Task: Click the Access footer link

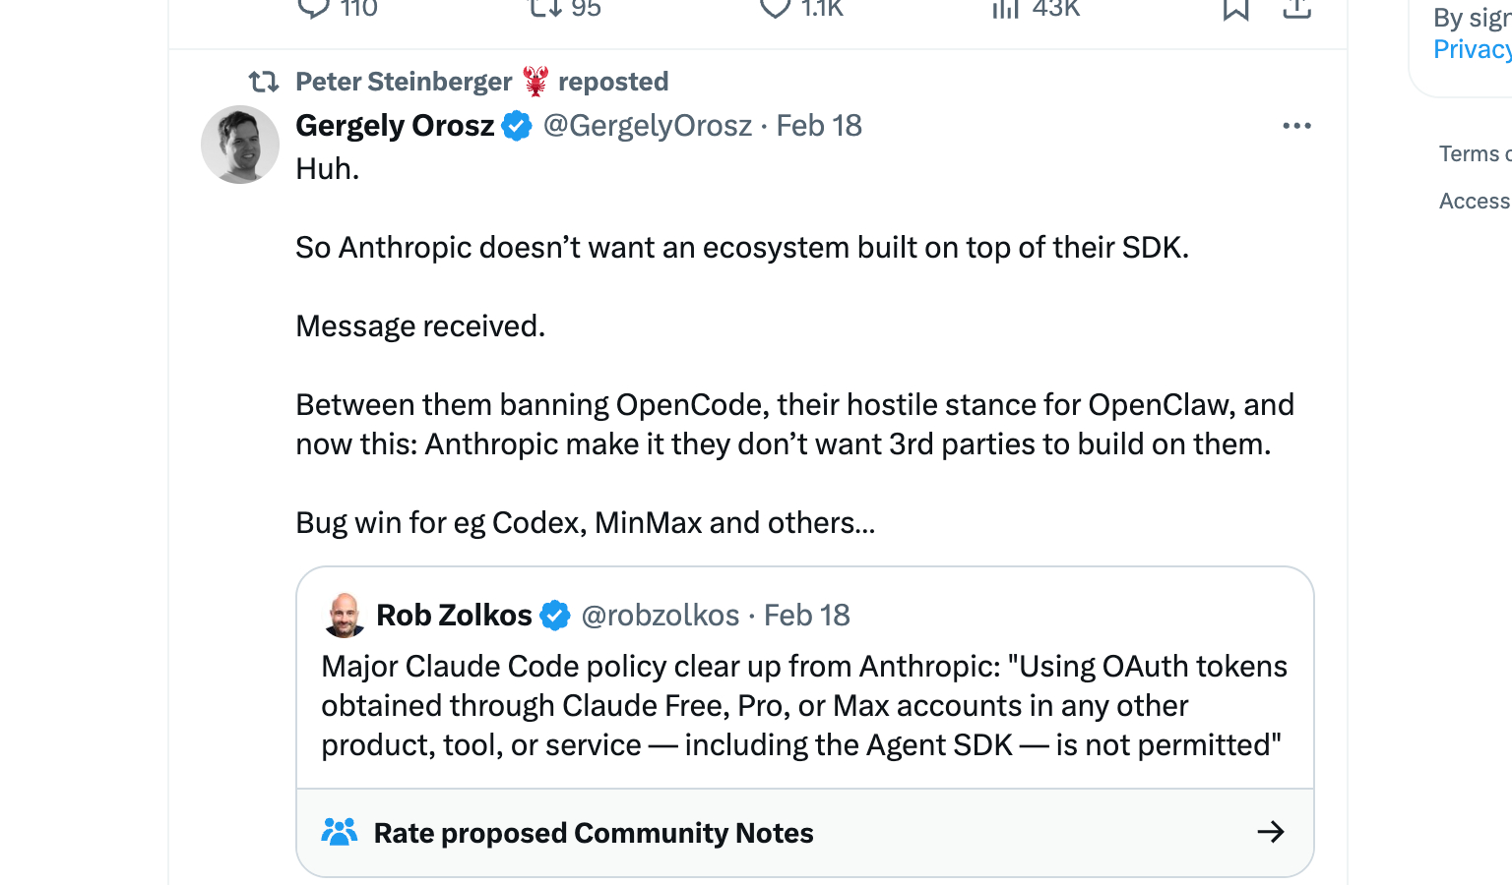Action: point(1474,201)
